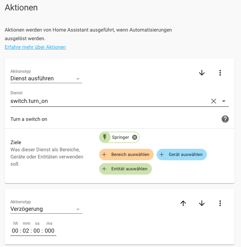Open three-dot menu of delay action

click(220, 203)
